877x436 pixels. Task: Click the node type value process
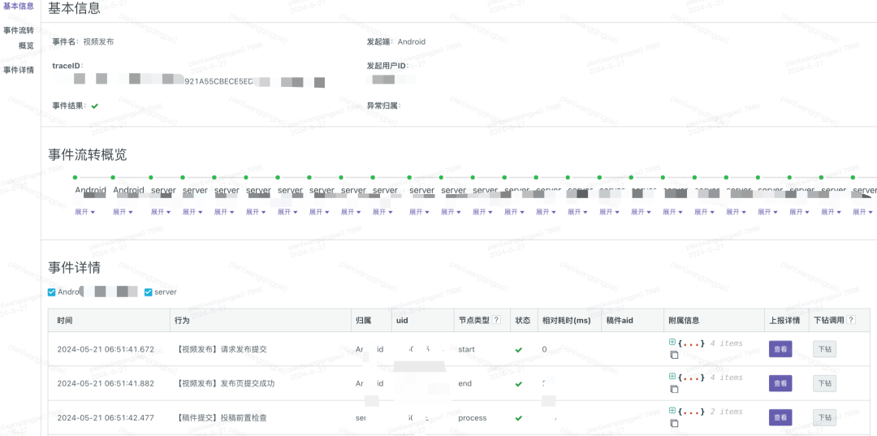[472, 417]
